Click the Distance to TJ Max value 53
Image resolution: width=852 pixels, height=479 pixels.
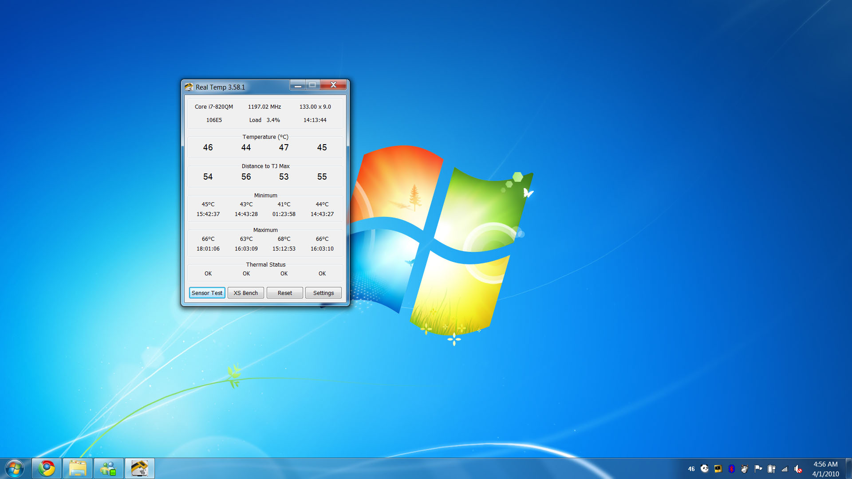coord(284,177)
